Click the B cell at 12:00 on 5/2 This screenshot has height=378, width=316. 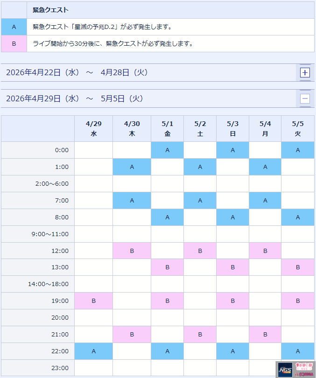200,251
